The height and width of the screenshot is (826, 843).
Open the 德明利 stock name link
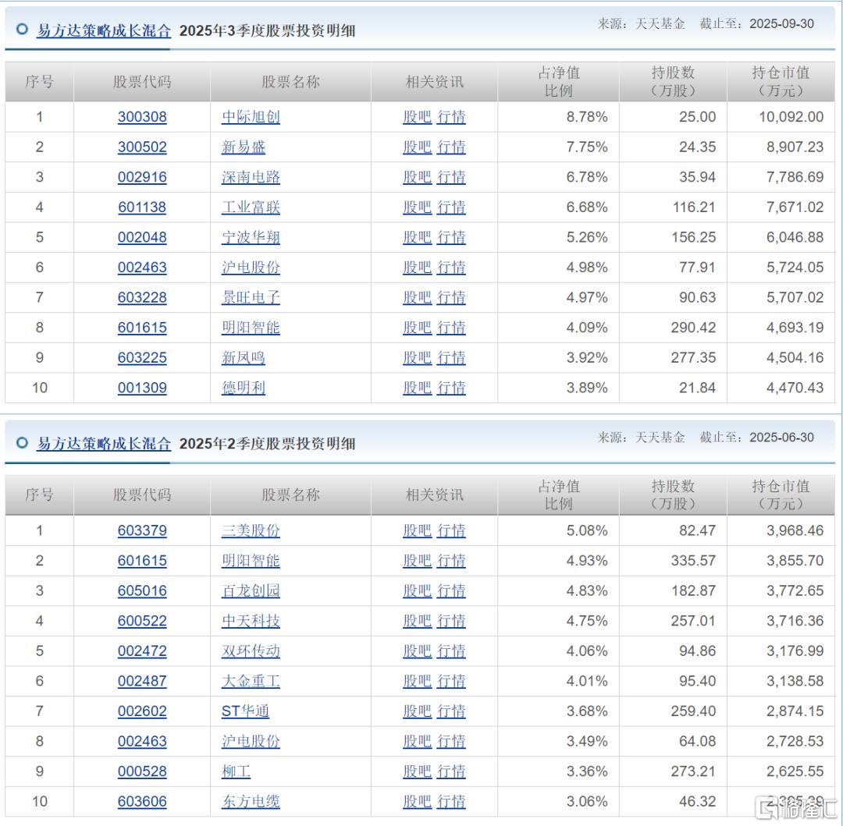244,388
